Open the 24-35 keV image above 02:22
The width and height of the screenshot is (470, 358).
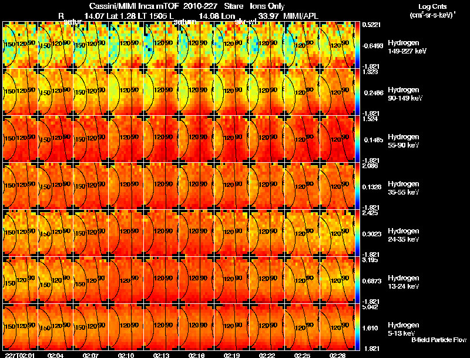click(x=267, y=233)
